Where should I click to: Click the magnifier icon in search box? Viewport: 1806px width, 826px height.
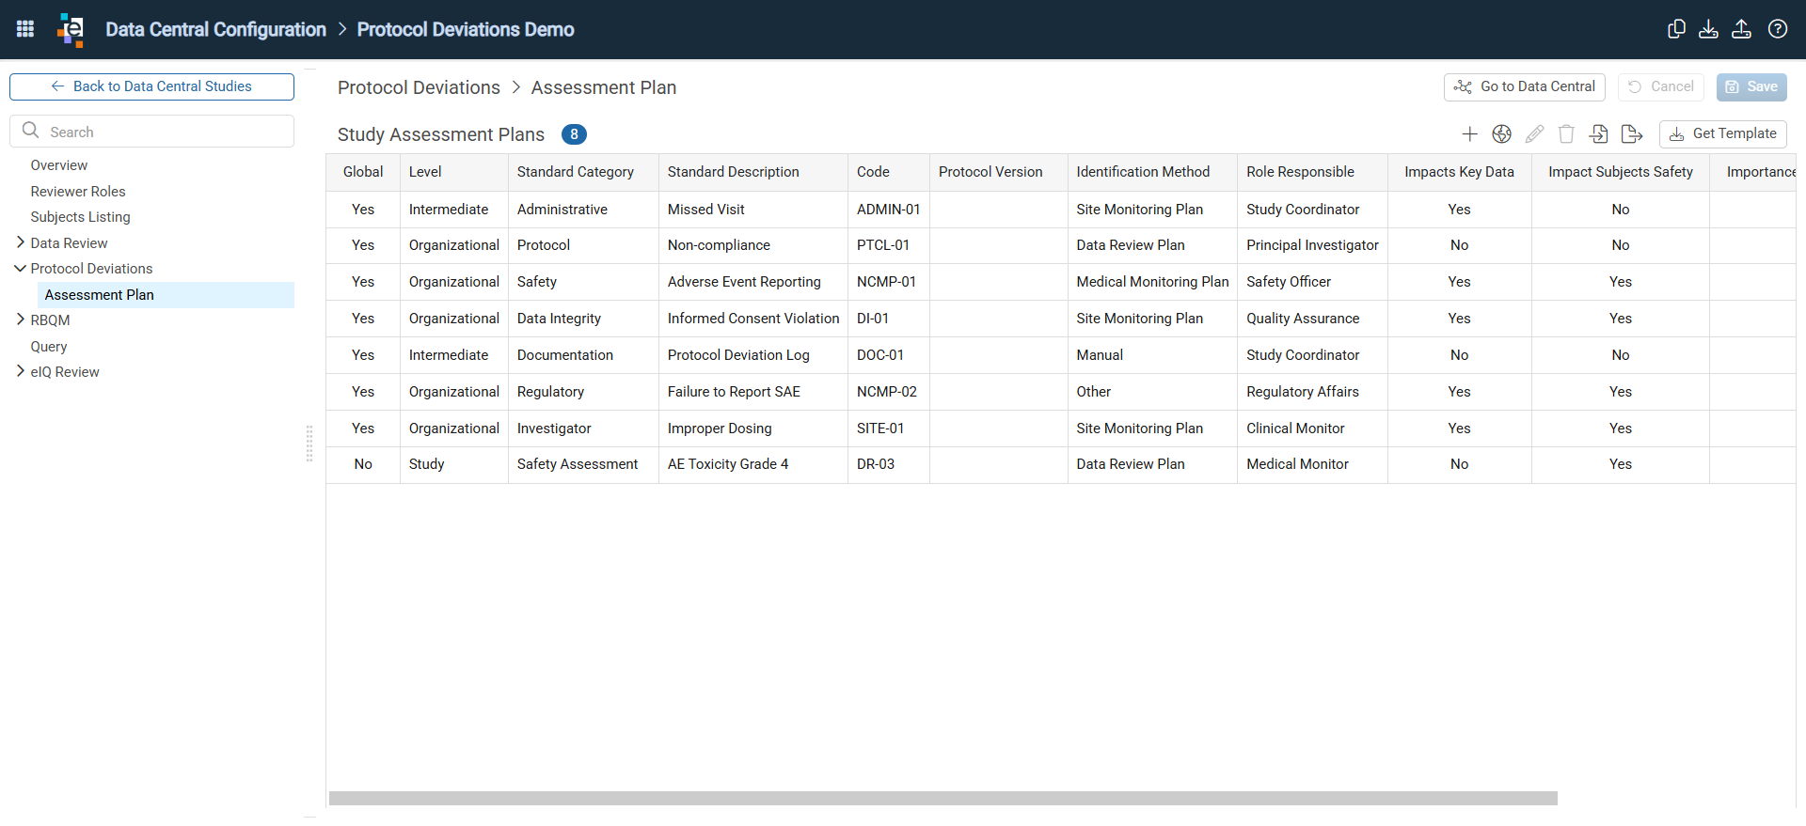click(30, 131)
